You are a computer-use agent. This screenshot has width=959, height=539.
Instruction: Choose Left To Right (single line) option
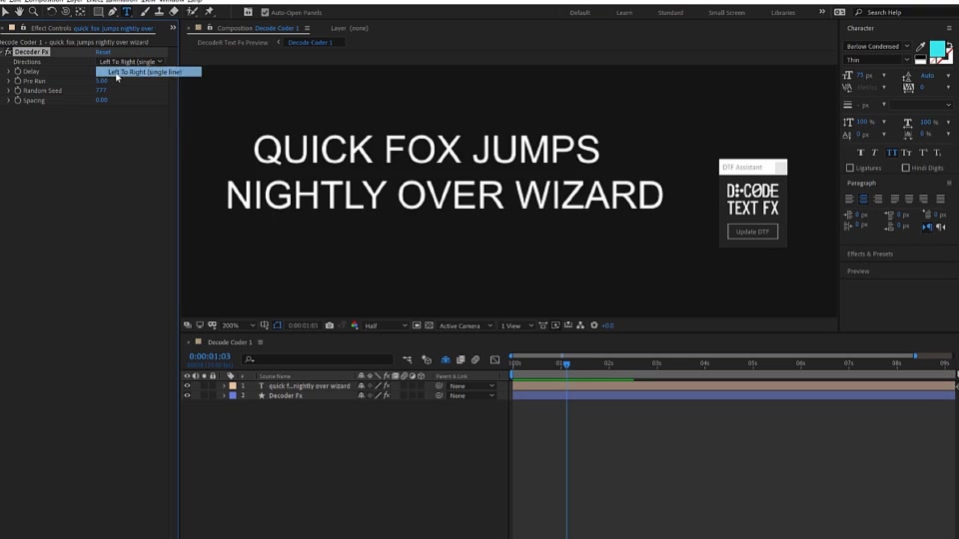(x=149, y=72)
